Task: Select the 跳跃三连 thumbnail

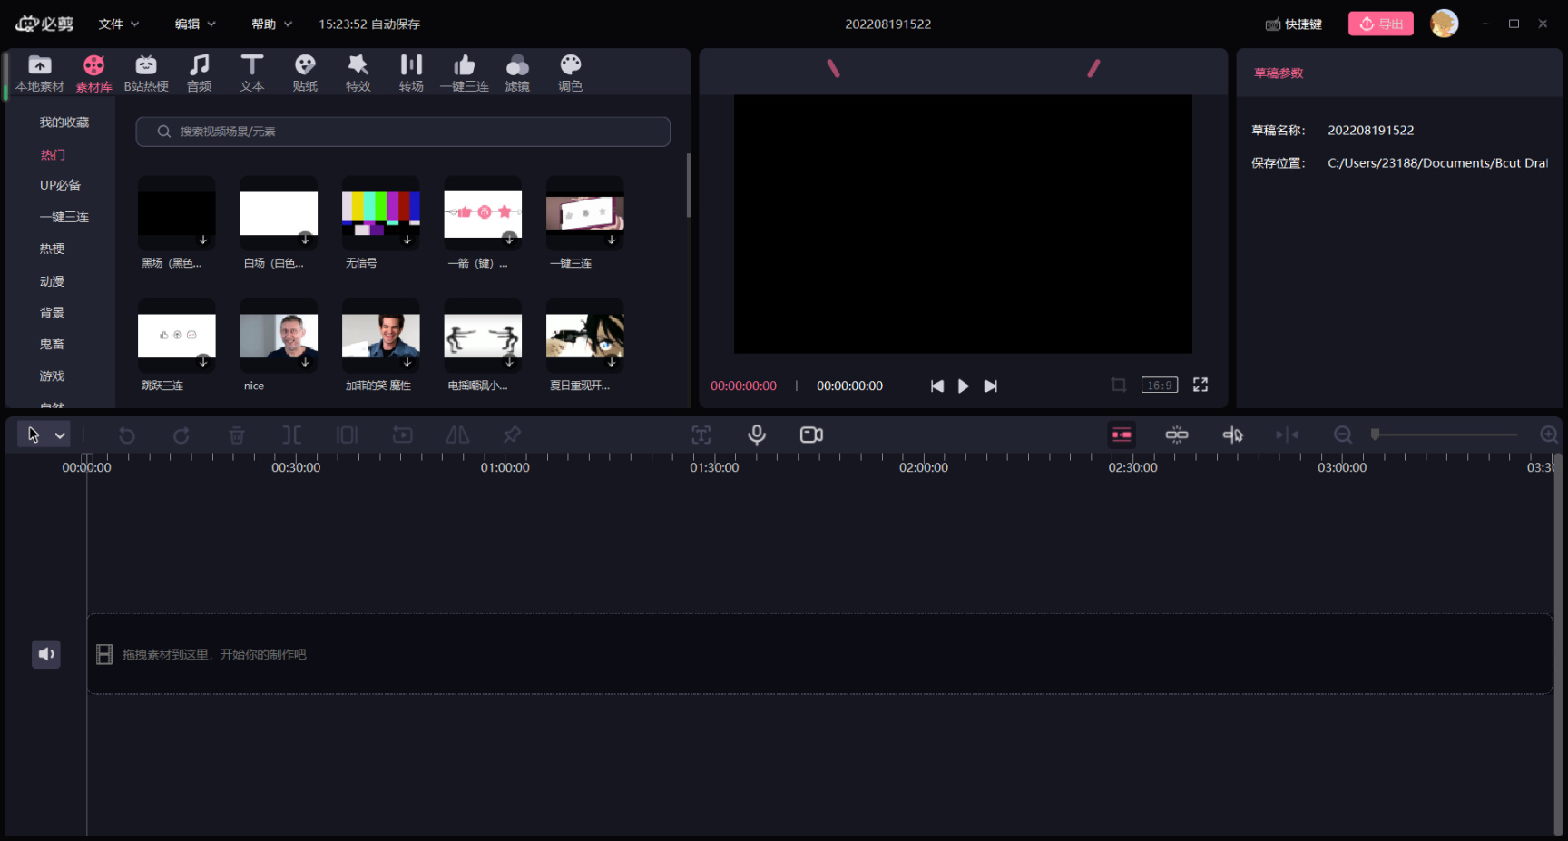Action: pos(177,336)
